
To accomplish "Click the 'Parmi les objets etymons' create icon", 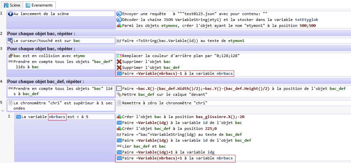I will [119, 26].
